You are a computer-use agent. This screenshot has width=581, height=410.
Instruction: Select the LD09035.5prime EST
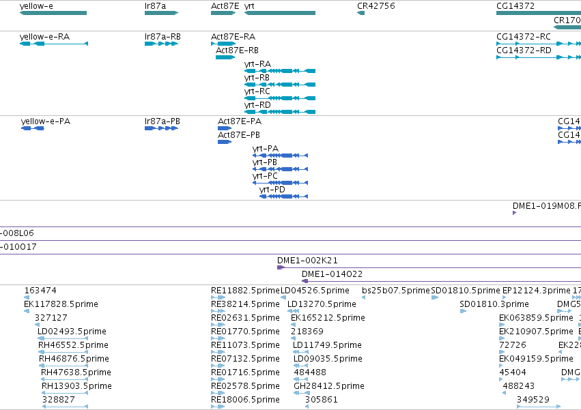[301, 366]
